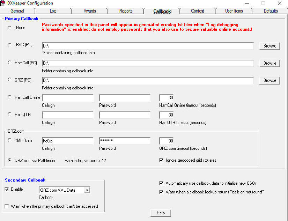
Task: Switch to the Contest tab
Action: 198,11
